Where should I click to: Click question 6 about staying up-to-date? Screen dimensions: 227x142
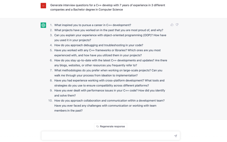(x=111, y=63)
